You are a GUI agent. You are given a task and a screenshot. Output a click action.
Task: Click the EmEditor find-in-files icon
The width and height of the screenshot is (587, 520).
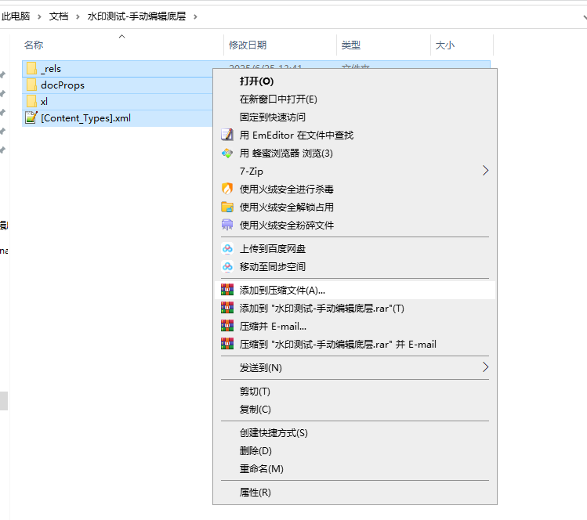tap(227, 135)
